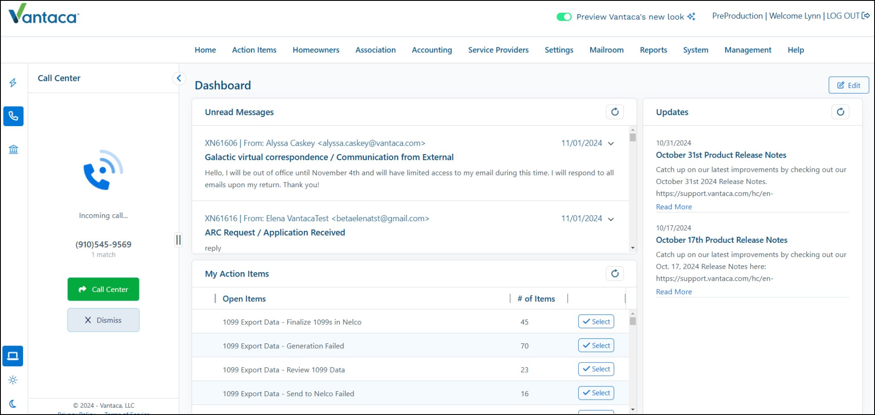
Task: Select the phone Call Center sidebar icon
Action: pyautogui.click(x=13, y=116)
